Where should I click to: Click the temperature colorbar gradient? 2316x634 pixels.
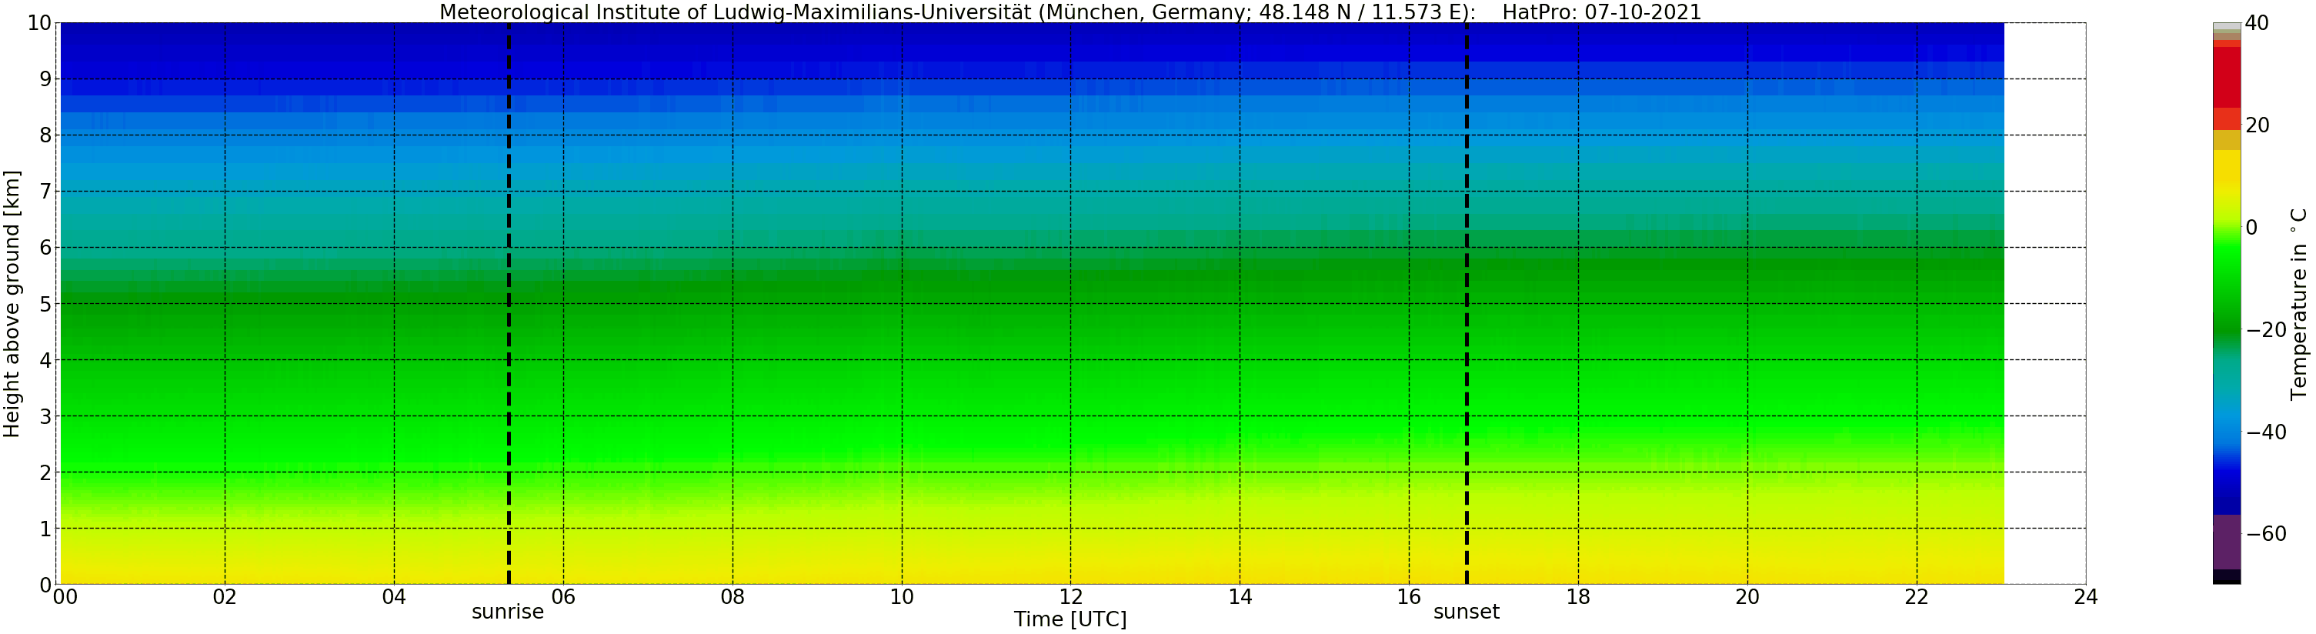pos(2226,303)
